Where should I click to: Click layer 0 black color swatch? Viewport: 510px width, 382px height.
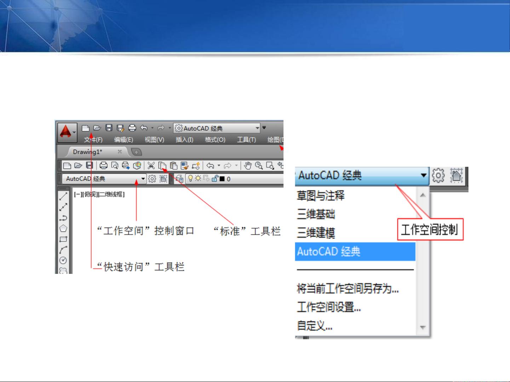pyautogui.click(x=222, y=179)
